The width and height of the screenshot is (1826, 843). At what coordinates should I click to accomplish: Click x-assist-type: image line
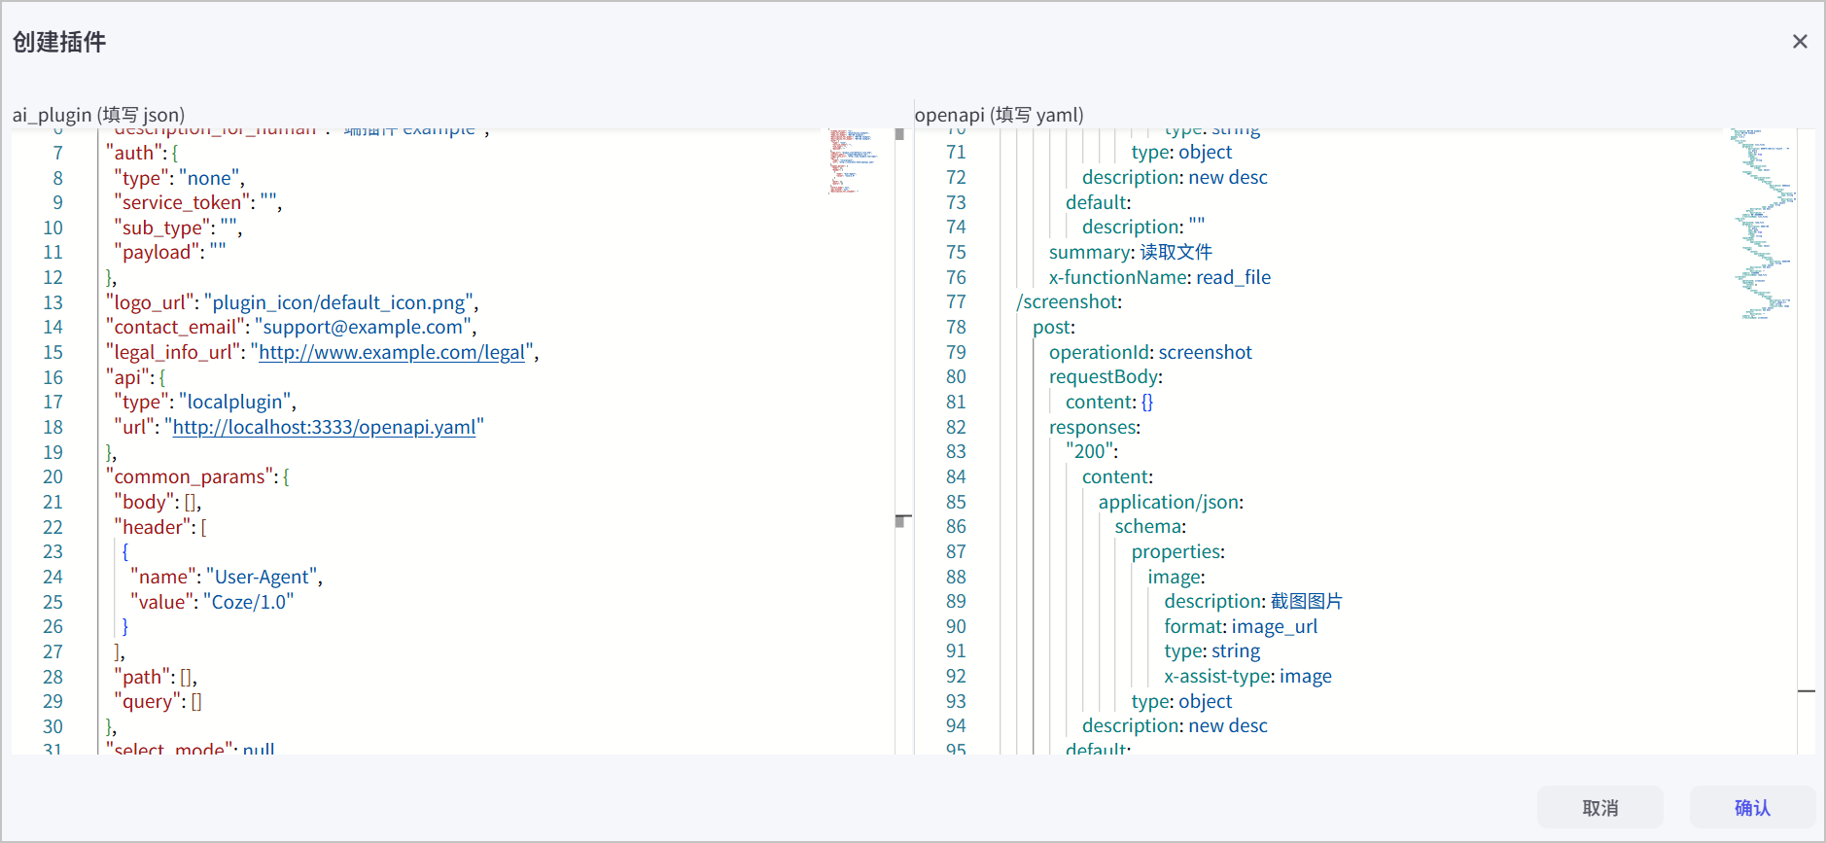(1248, 676)
